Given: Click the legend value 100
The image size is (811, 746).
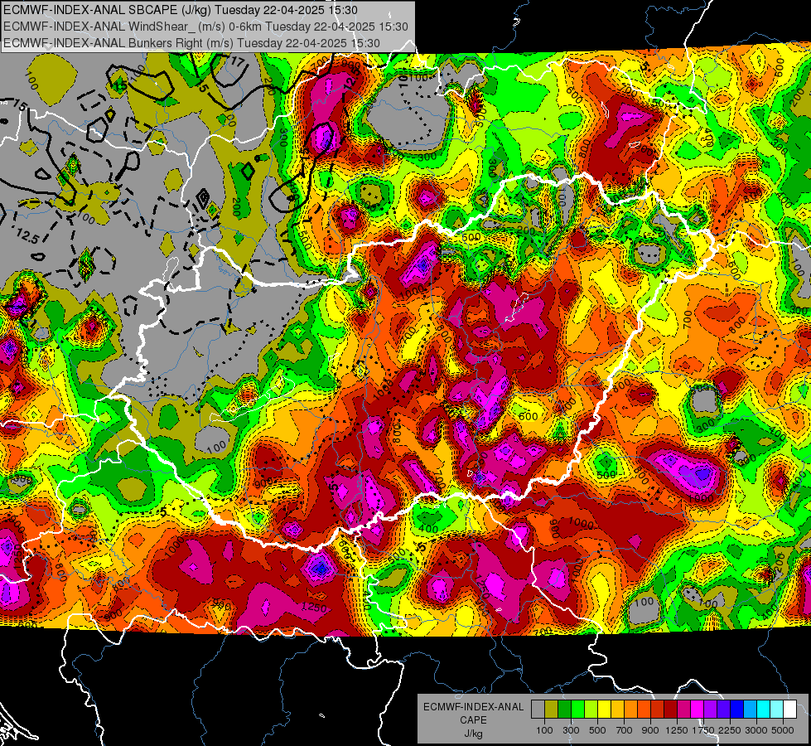Looking at the screenshot, I should point(544,730).
